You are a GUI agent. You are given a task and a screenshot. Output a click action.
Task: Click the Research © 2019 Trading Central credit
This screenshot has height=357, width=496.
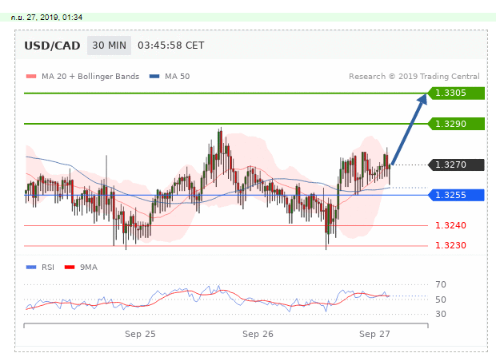414,77
